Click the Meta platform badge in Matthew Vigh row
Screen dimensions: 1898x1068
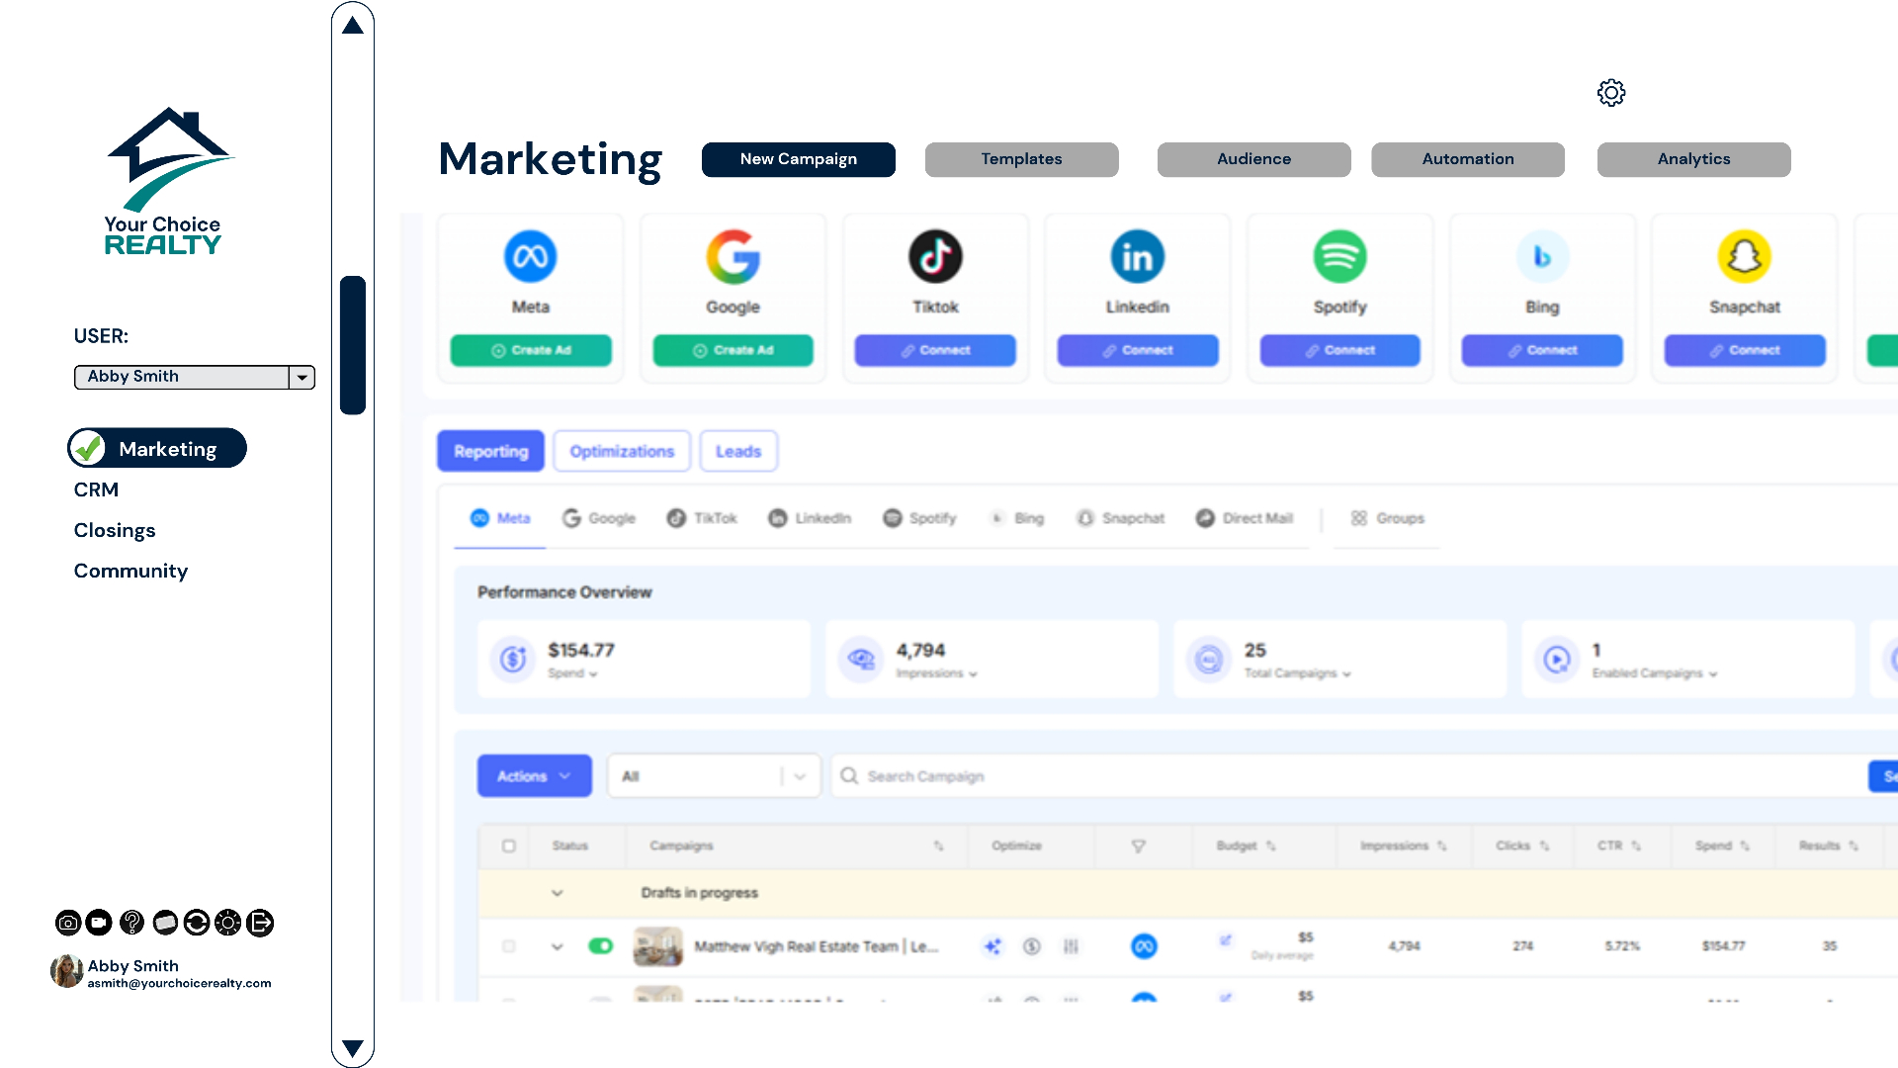[x=1144, y=946]
